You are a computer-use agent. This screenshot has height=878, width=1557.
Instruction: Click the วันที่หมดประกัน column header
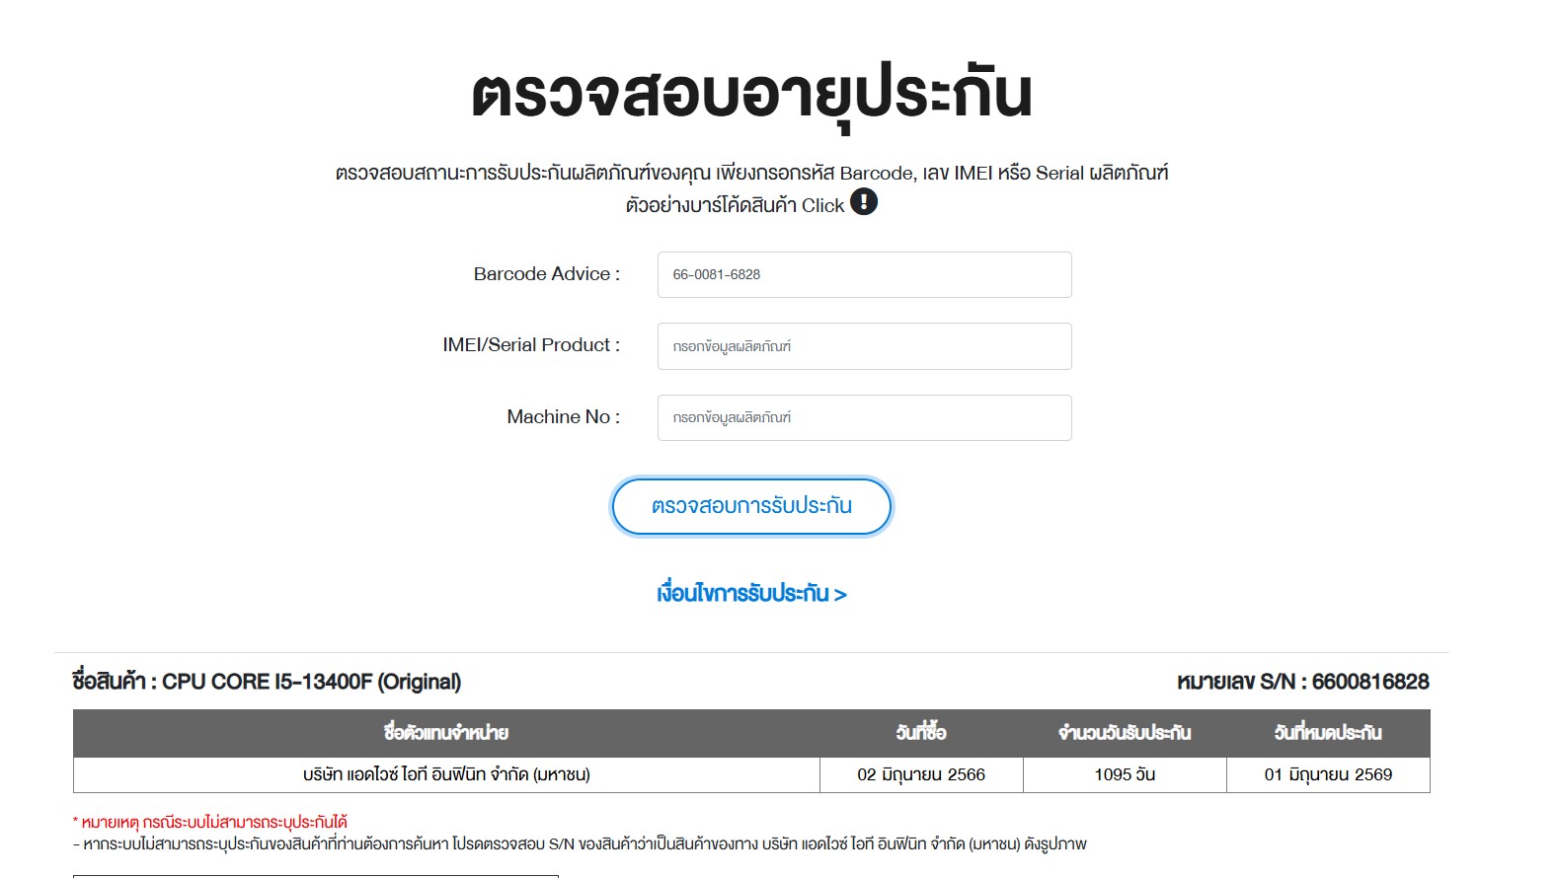[1328, 733]
